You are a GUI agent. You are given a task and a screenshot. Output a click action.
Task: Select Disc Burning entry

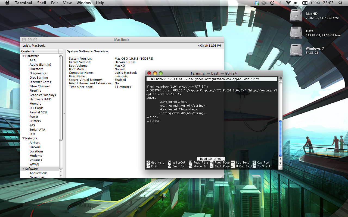[x=39, y=78]
